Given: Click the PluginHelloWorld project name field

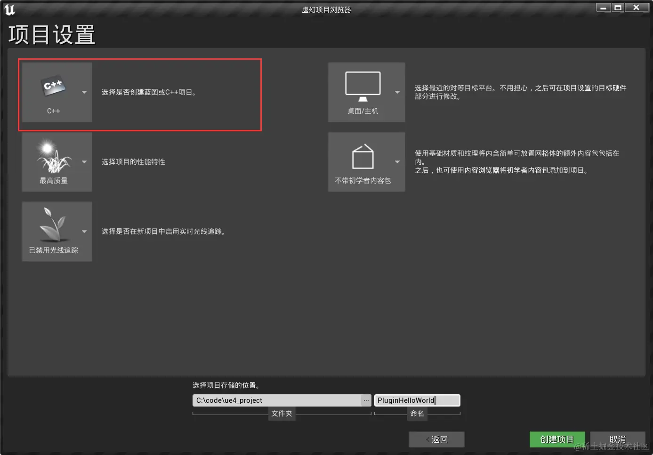Looking at the screenshot, I should pyautogui.click(x=417, y=400).
